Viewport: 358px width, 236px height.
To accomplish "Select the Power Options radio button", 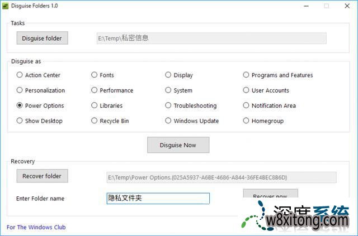I will (20, 105).
